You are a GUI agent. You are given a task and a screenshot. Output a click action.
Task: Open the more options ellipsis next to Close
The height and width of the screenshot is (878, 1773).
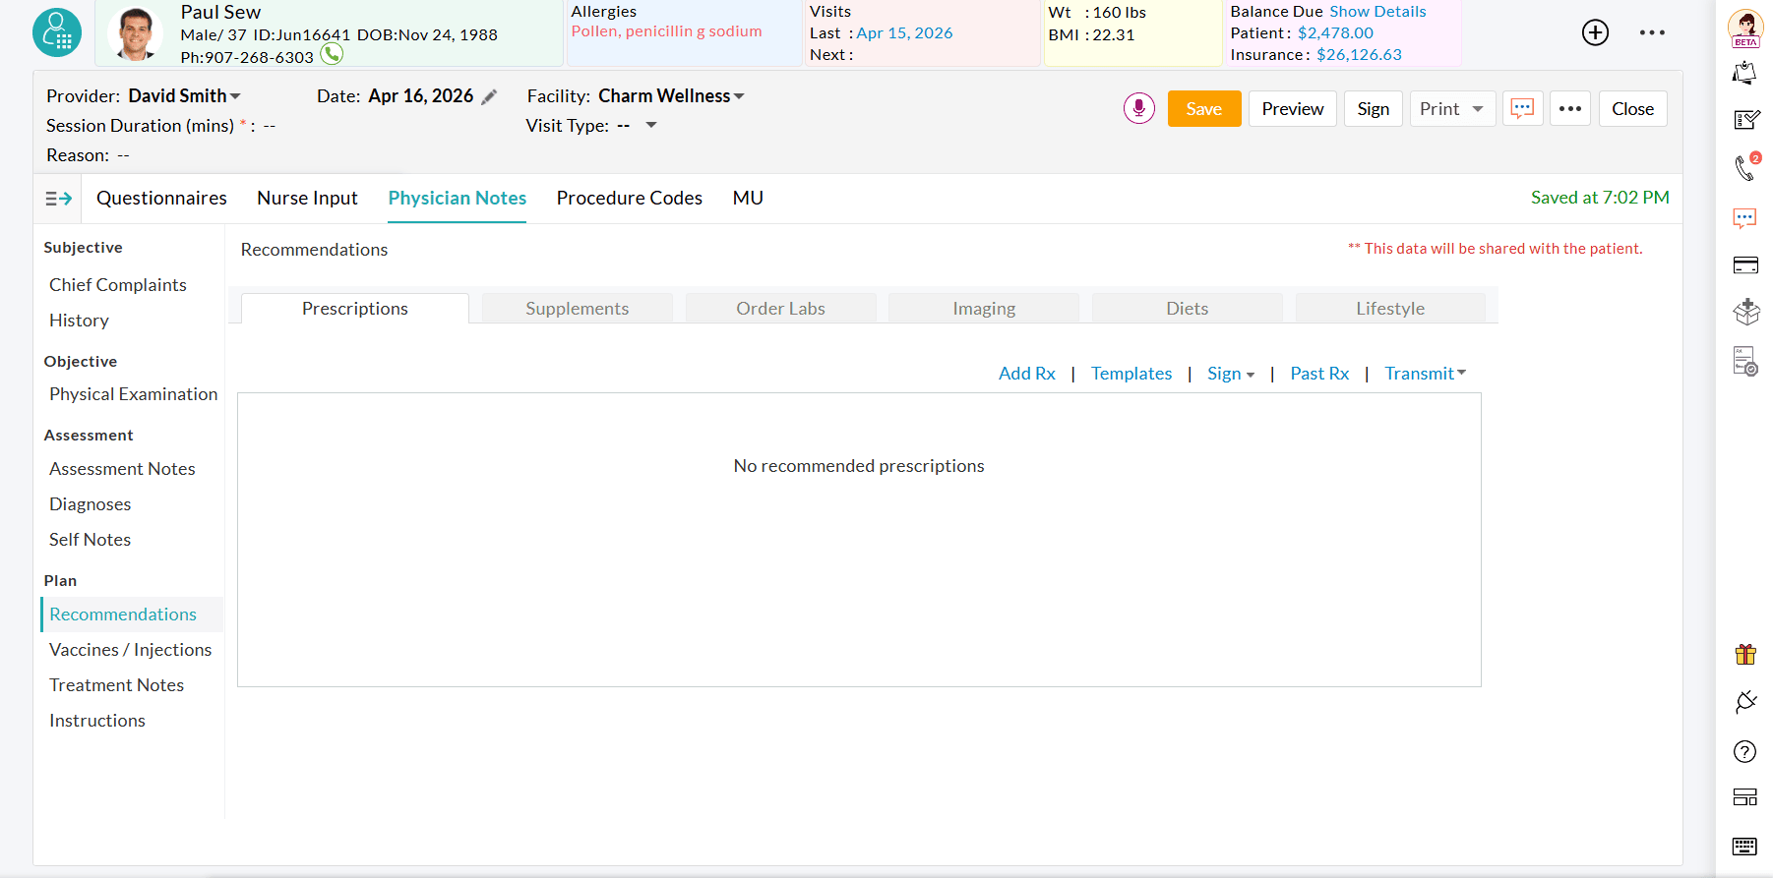point(1570,108)
